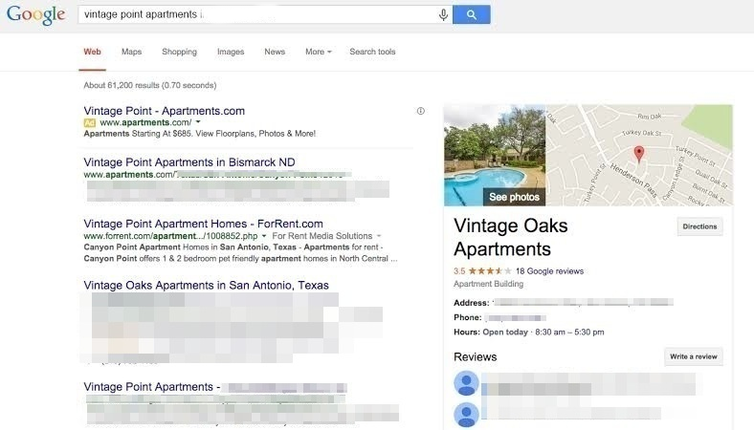The image size is (754, 430).
Task: Click the blue magnifier search button
Action: (x=471, y=15)
